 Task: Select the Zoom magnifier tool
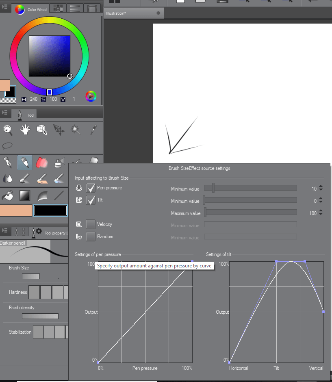8,130
